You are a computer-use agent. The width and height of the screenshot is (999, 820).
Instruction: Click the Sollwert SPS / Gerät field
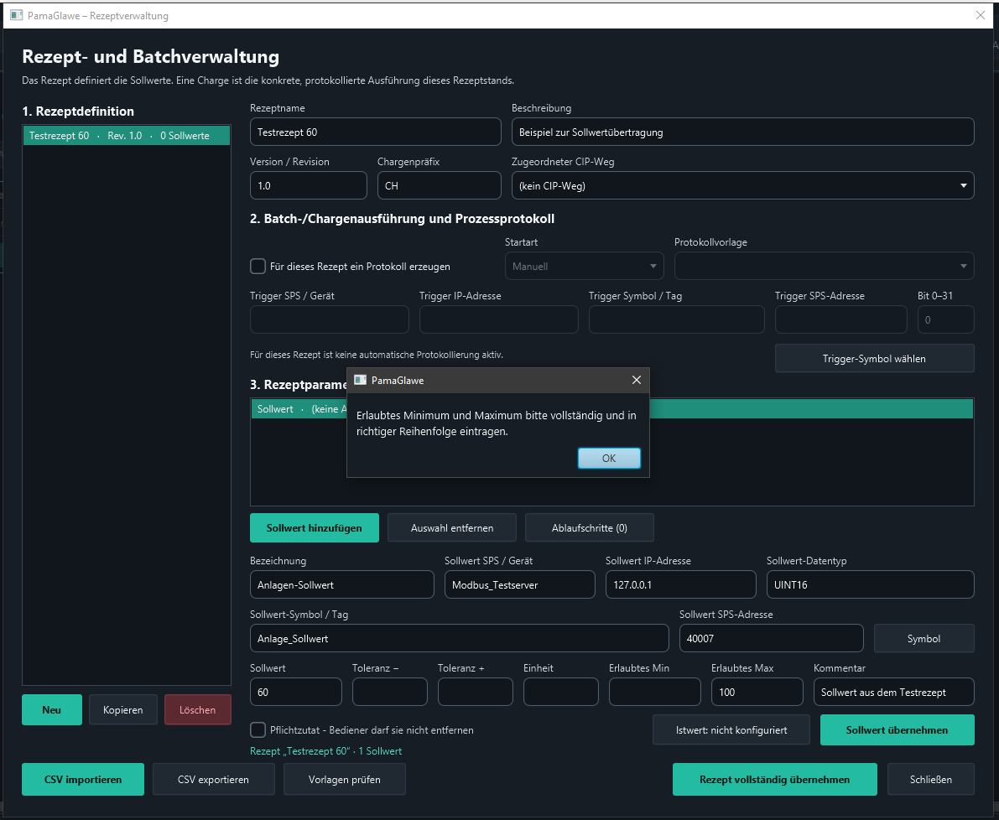point(520,584)
